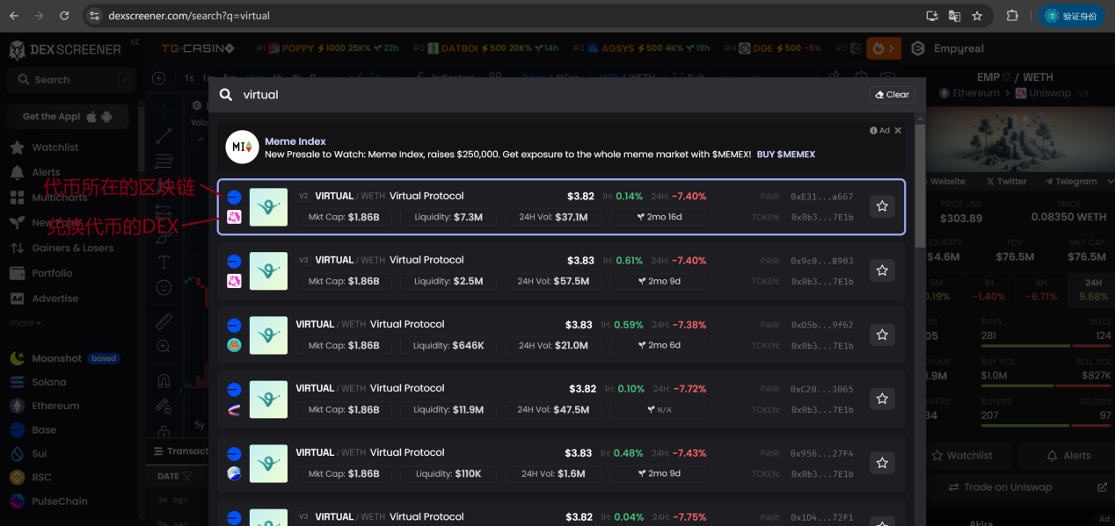Open Advertise in the sidebar

click(55, 299)
